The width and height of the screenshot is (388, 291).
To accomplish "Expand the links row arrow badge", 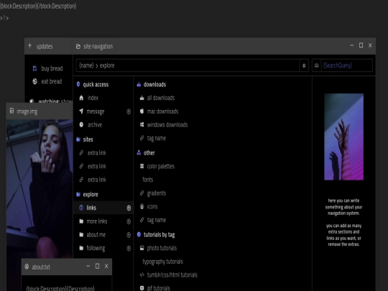I will [129, 208].
